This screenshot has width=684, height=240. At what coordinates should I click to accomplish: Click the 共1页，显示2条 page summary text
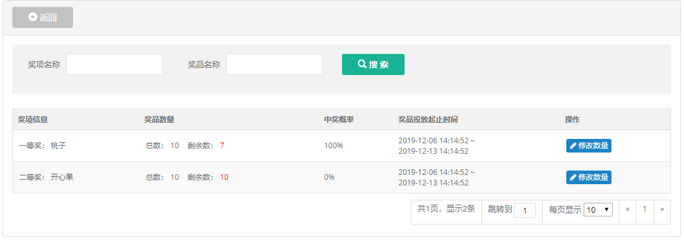click(446, 209)
